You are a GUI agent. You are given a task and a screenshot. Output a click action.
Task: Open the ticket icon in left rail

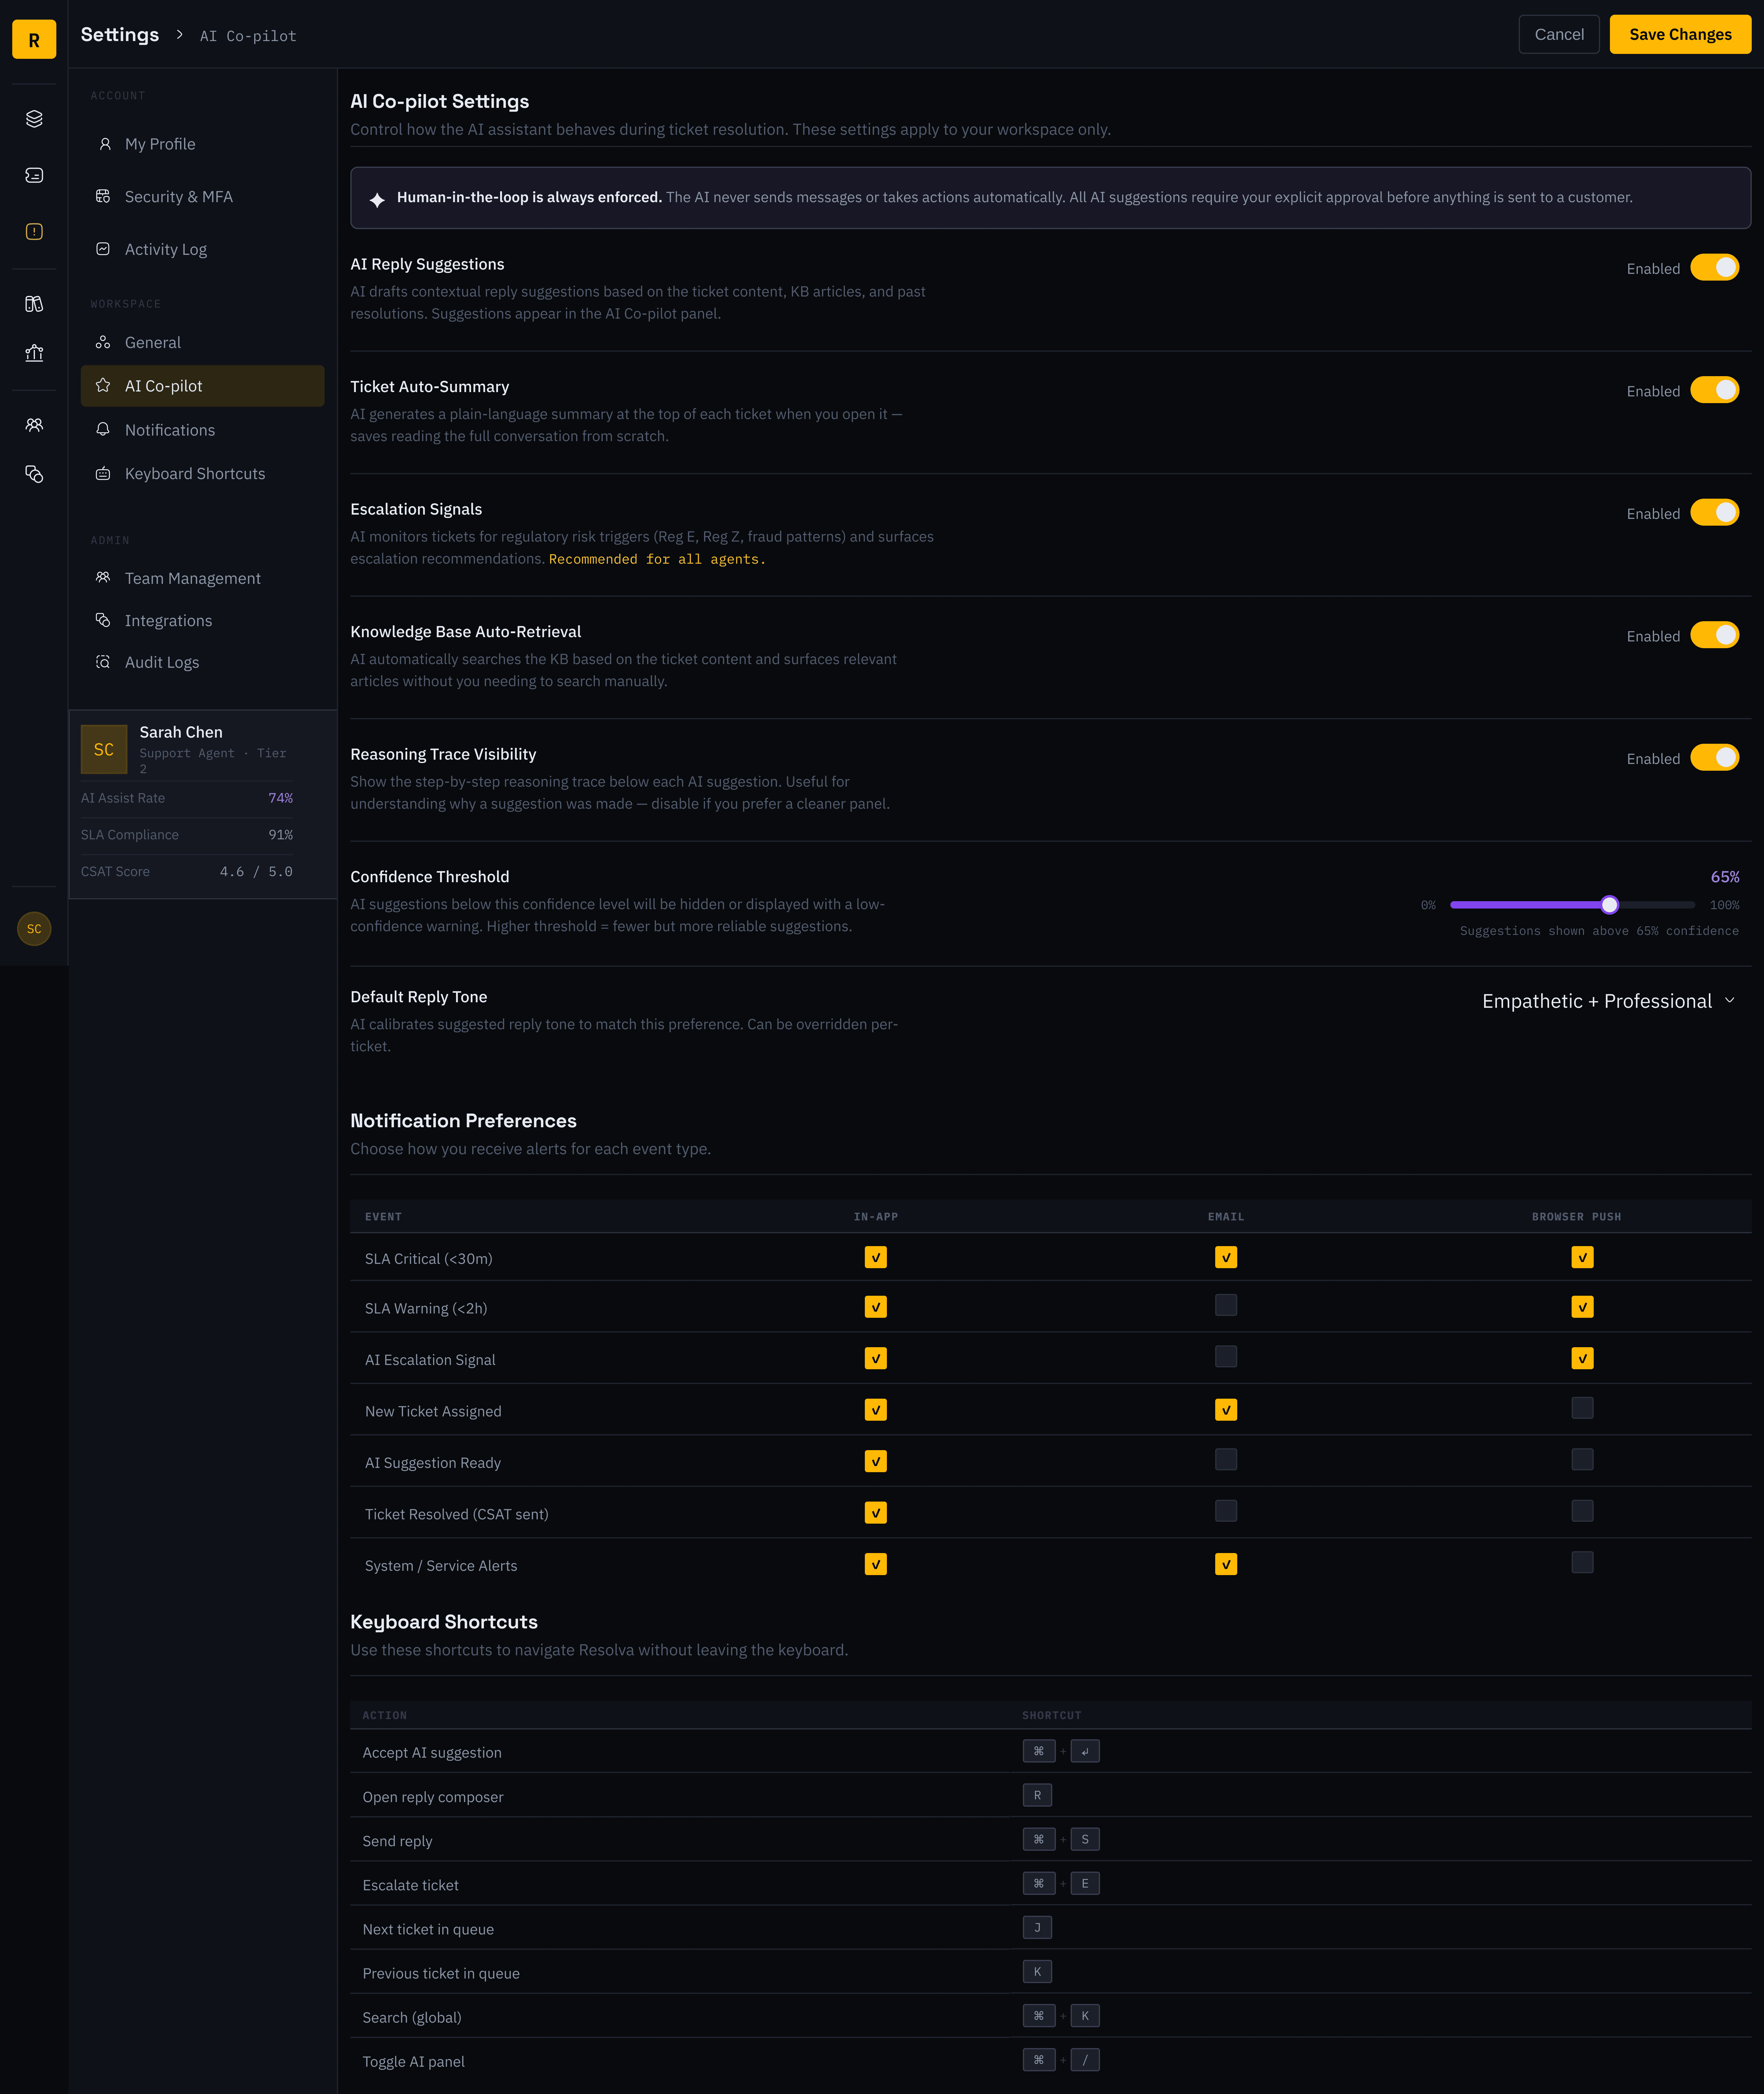[x=34, y=175]
